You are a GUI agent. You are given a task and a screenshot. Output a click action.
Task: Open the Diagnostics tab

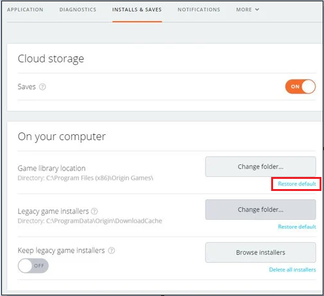(x=78, y=10)
